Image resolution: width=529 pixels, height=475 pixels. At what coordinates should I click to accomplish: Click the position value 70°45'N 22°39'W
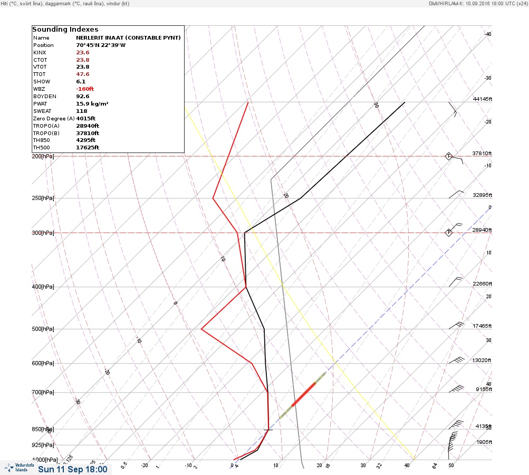(x=101, y=45)
